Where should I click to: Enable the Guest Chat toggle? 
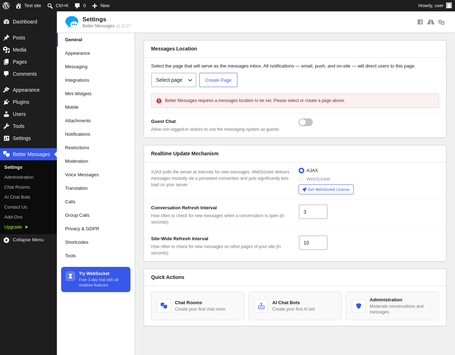(x=306, y=122)
